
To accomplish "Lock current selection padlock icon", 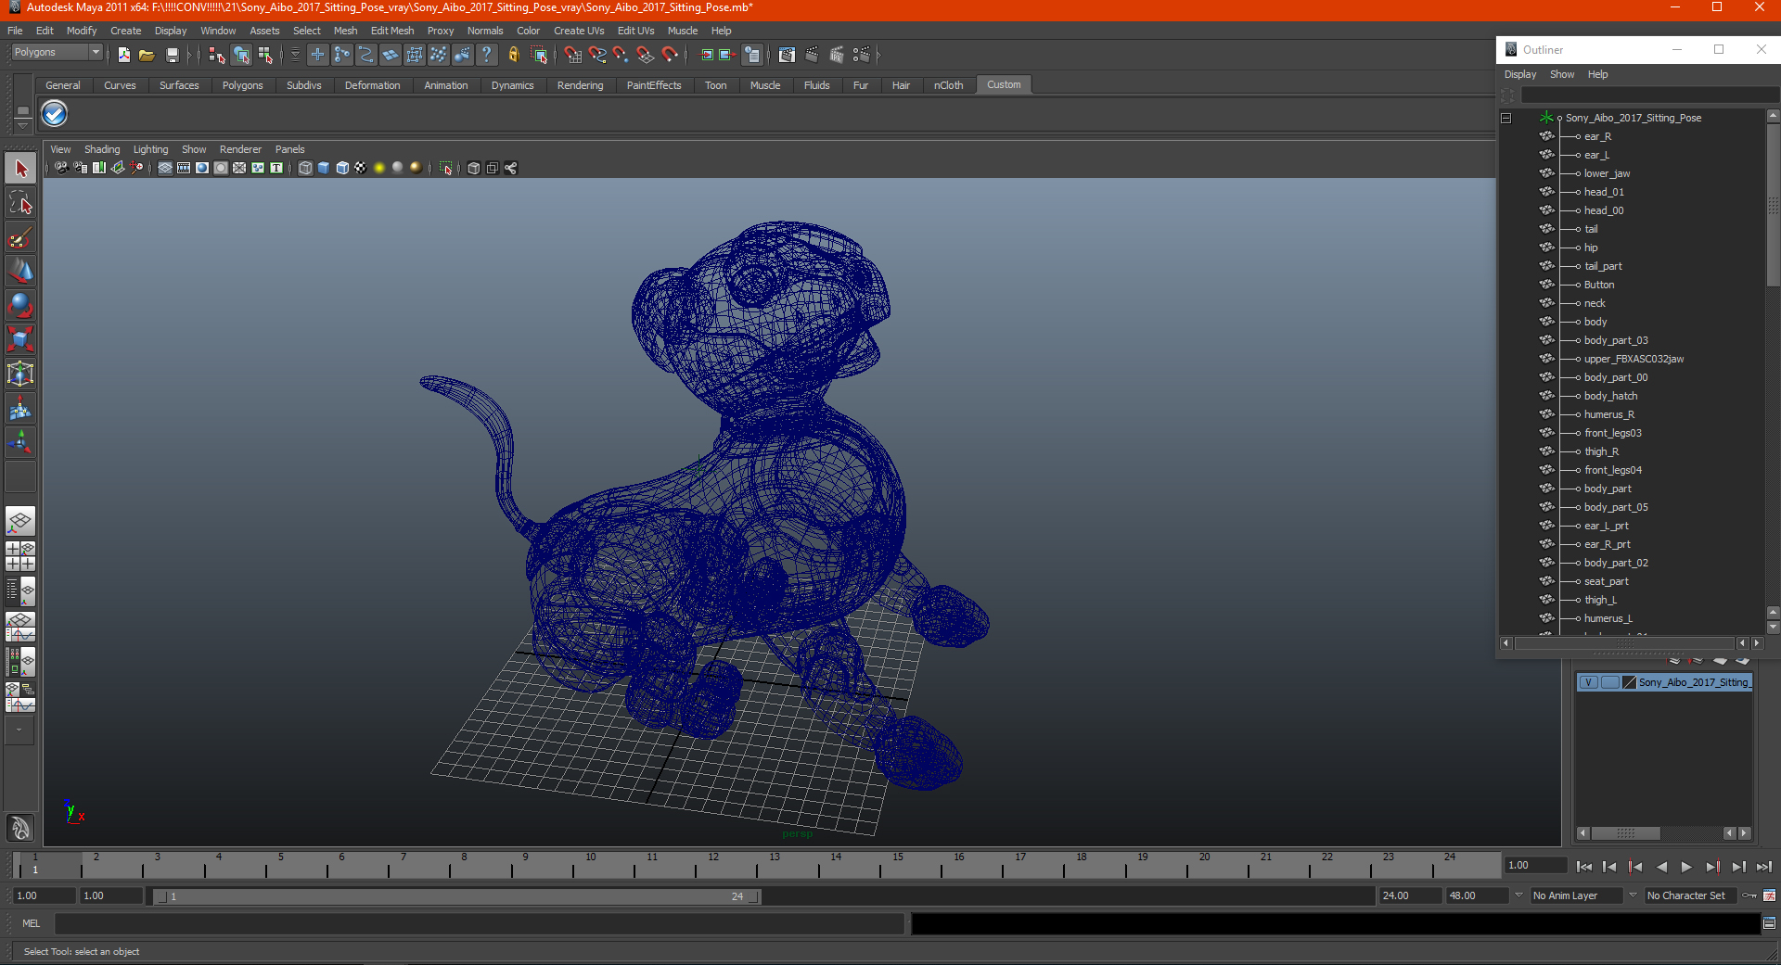I will [x=514, y=55].
